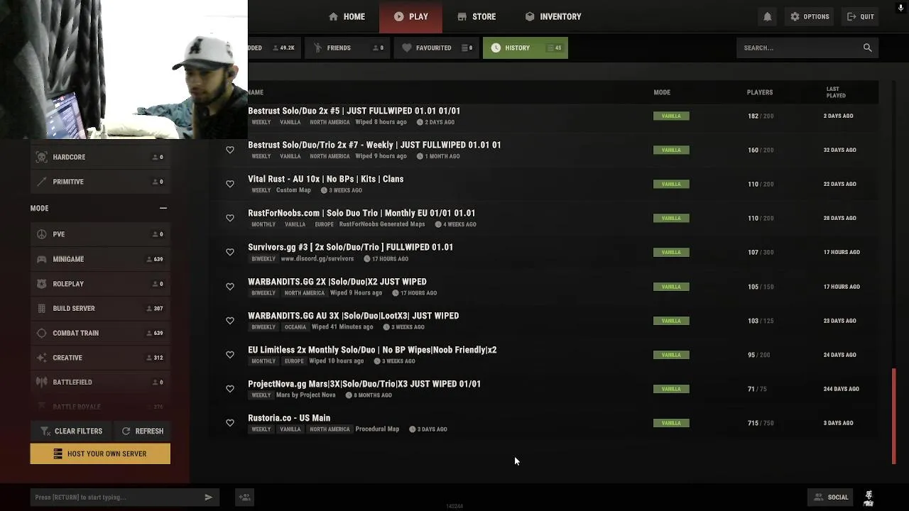Sort servers by MODE column

coord(662,92)
